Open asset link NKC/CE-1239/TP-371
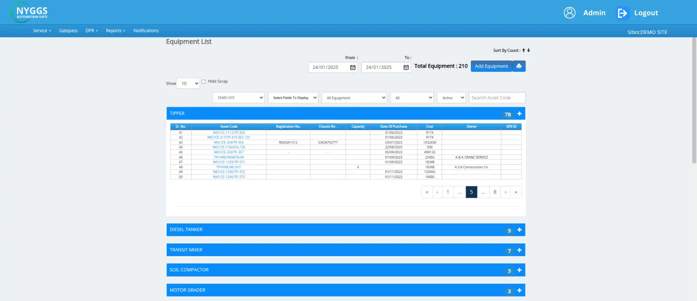 [229, 162]
